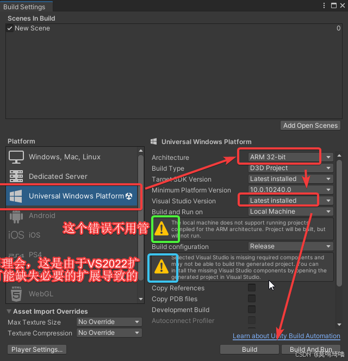Click the Unity badge beside Universal Windows Platform

(129, 196)
